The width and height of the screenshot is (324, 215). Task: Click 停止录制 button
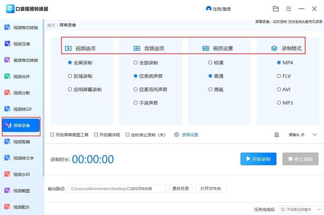(300, 159)
